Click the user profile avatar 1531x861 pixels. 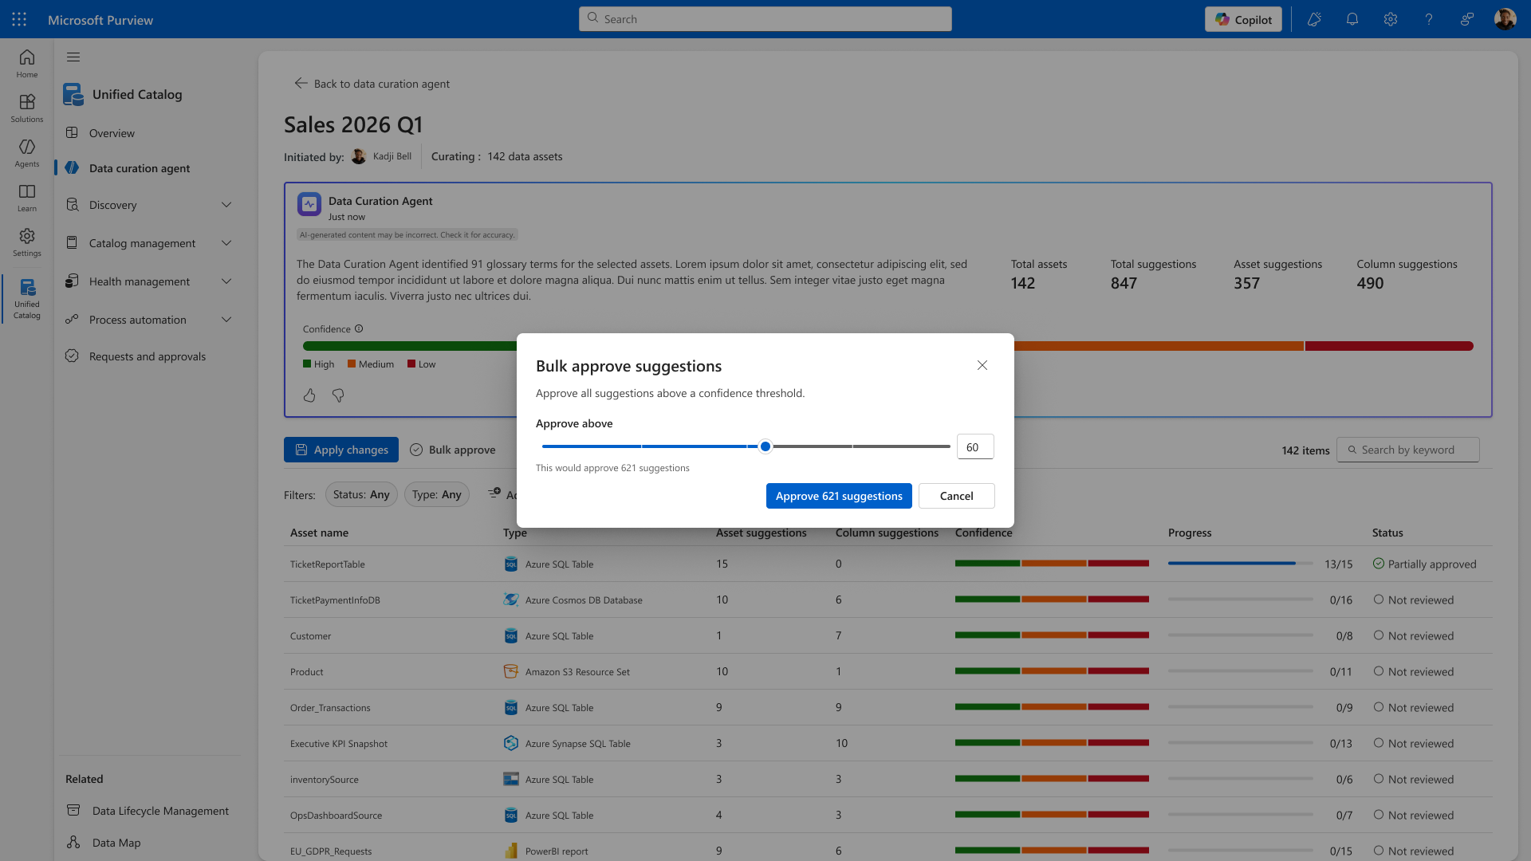click(x=1505, y=19)
